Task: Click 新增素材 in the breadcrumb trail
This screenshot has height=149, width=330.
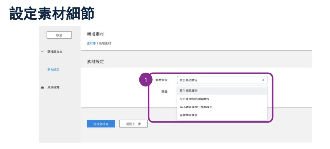Action: coord(105,43)
